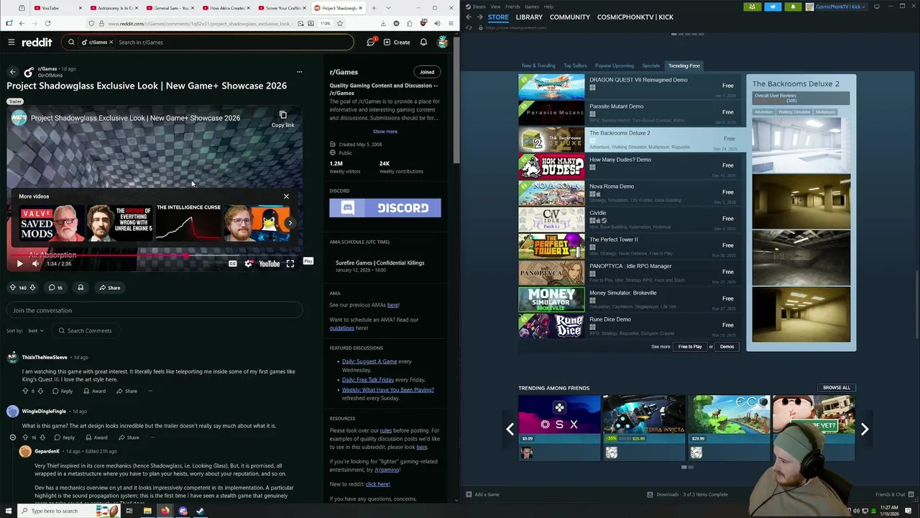The image size is (920, 518).
Task: Bookmark this page star icon
Action: (x=340, y=24)
